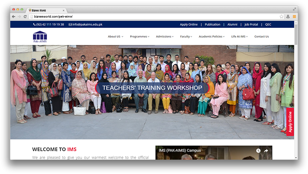Expand the About US dropdown
The image size is (308, 174).
(115, 36)
